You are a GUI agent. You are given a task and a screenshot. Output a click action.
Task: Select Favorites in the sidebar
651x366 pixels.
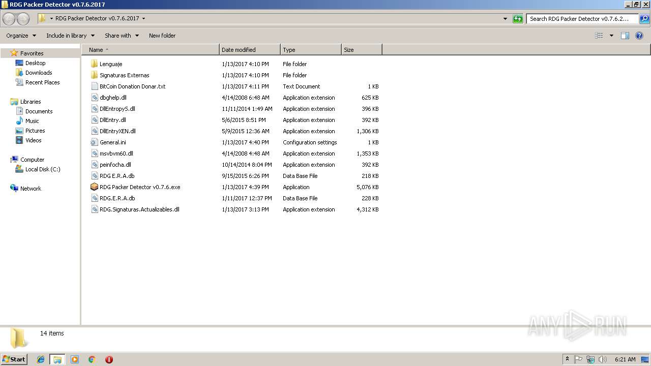32,53
